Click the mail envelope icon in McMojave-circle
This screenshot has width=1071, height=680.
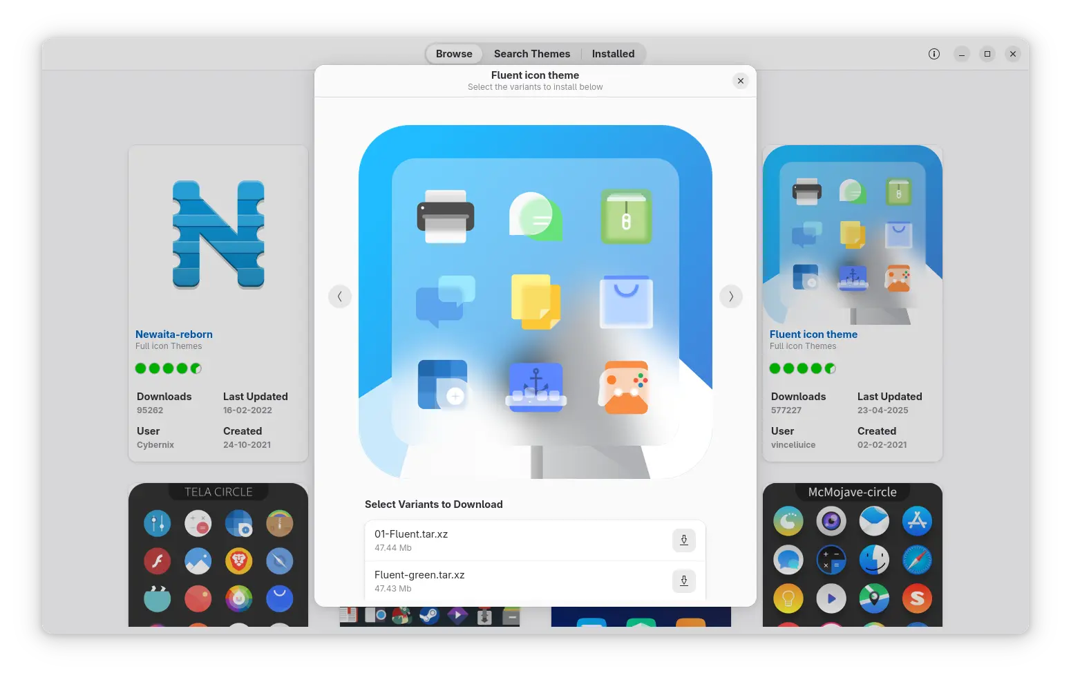pos(874,521)
